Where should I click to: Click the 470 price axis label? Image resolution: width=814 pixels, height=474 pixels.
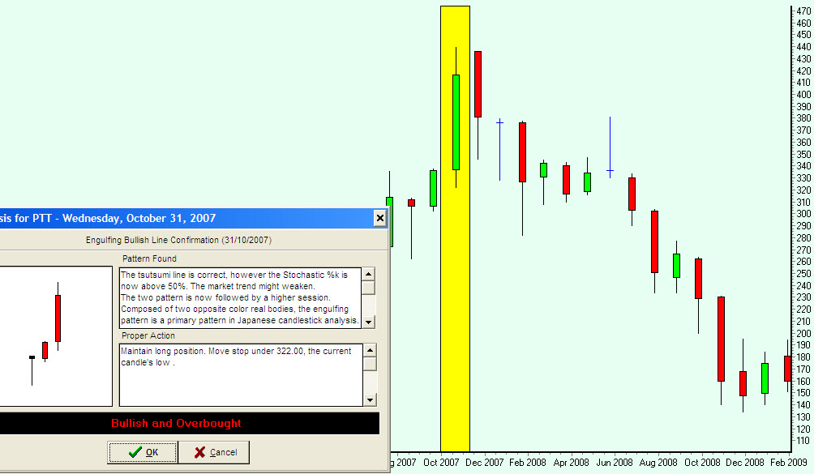[803, 11]
